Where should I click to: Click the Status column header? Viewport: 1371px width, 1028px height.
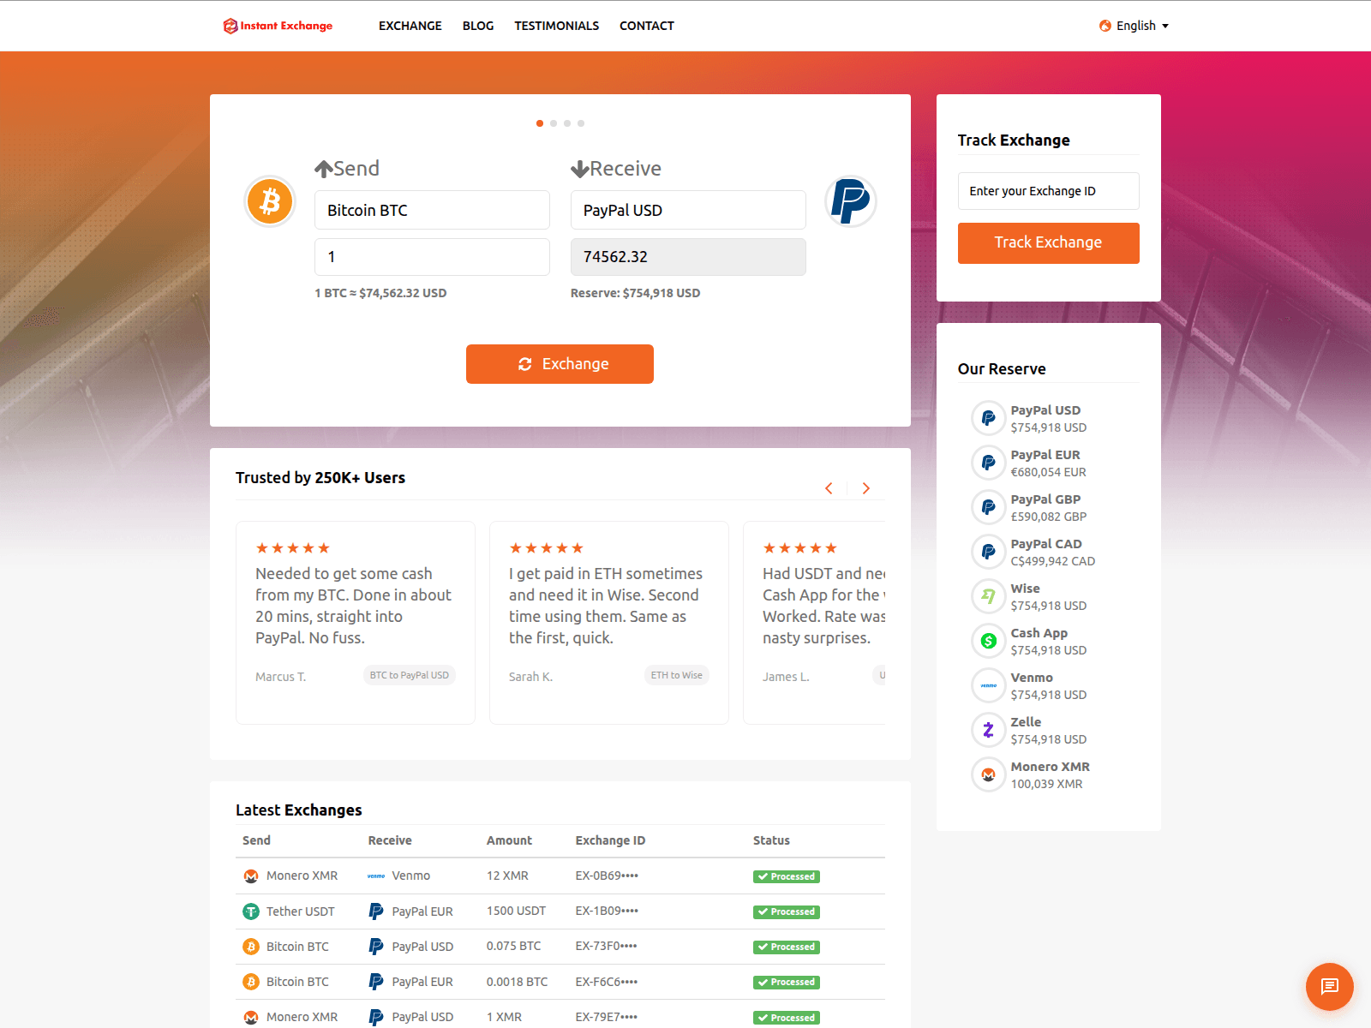[x=771, y=840]
